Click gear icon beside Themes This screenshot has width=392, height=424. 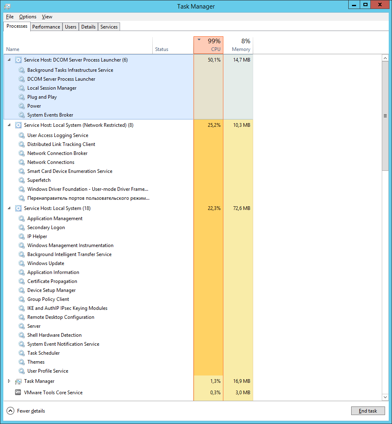pyautogui.click(x=22, y=362)
